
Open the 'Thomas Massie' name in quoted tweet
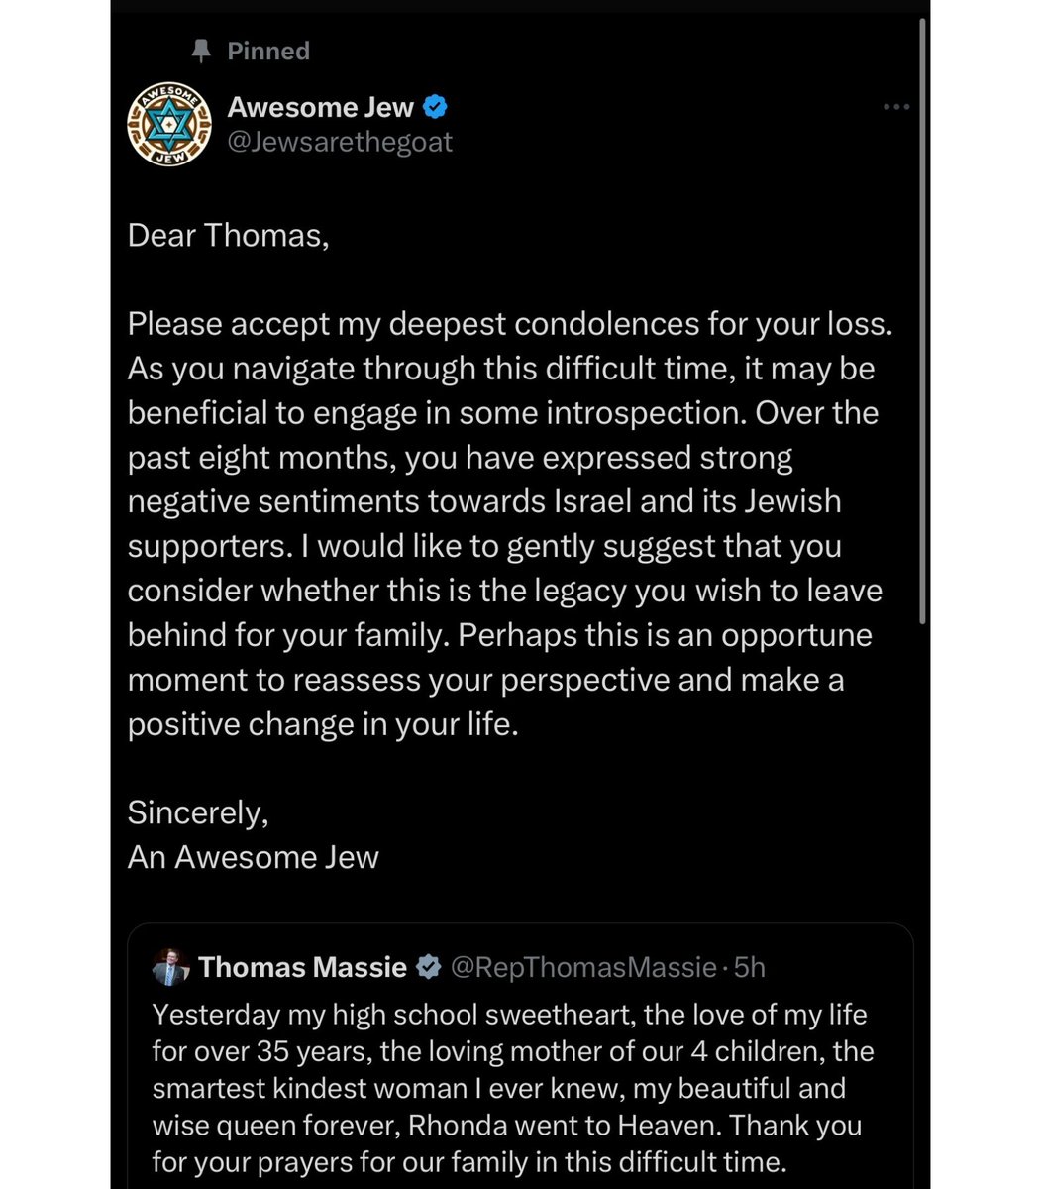pyautogui.click(x=303, y=967)
